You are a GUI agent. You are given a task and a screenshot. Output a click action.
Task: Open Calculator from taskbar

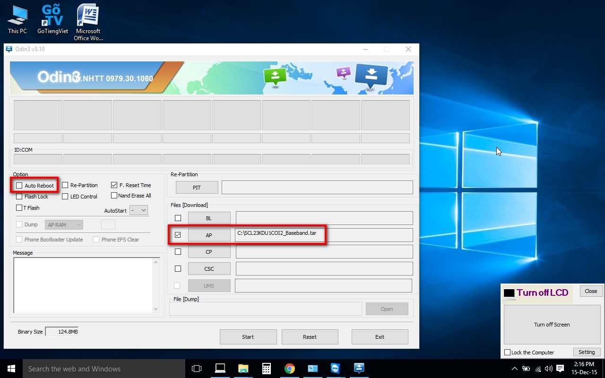click(x=266, y=369)
